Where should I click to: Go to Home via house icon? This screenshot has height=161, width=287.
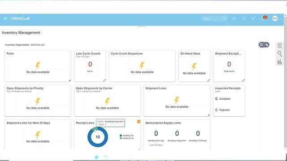point(234,18)
